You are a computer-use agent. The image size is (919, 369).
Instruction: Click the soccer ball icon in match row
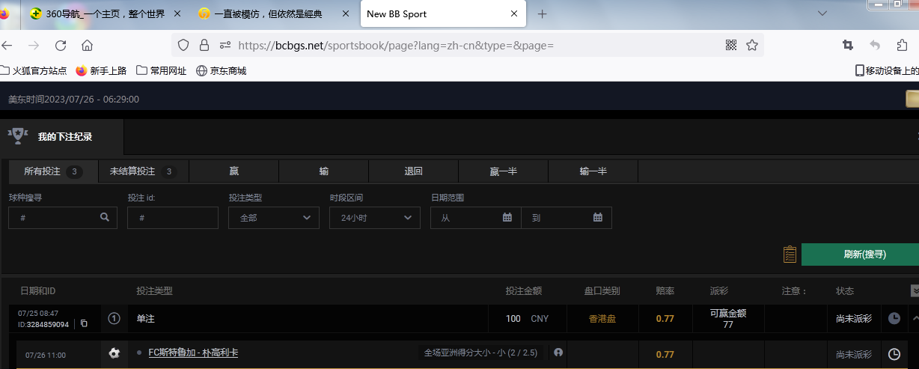(115, 353)
